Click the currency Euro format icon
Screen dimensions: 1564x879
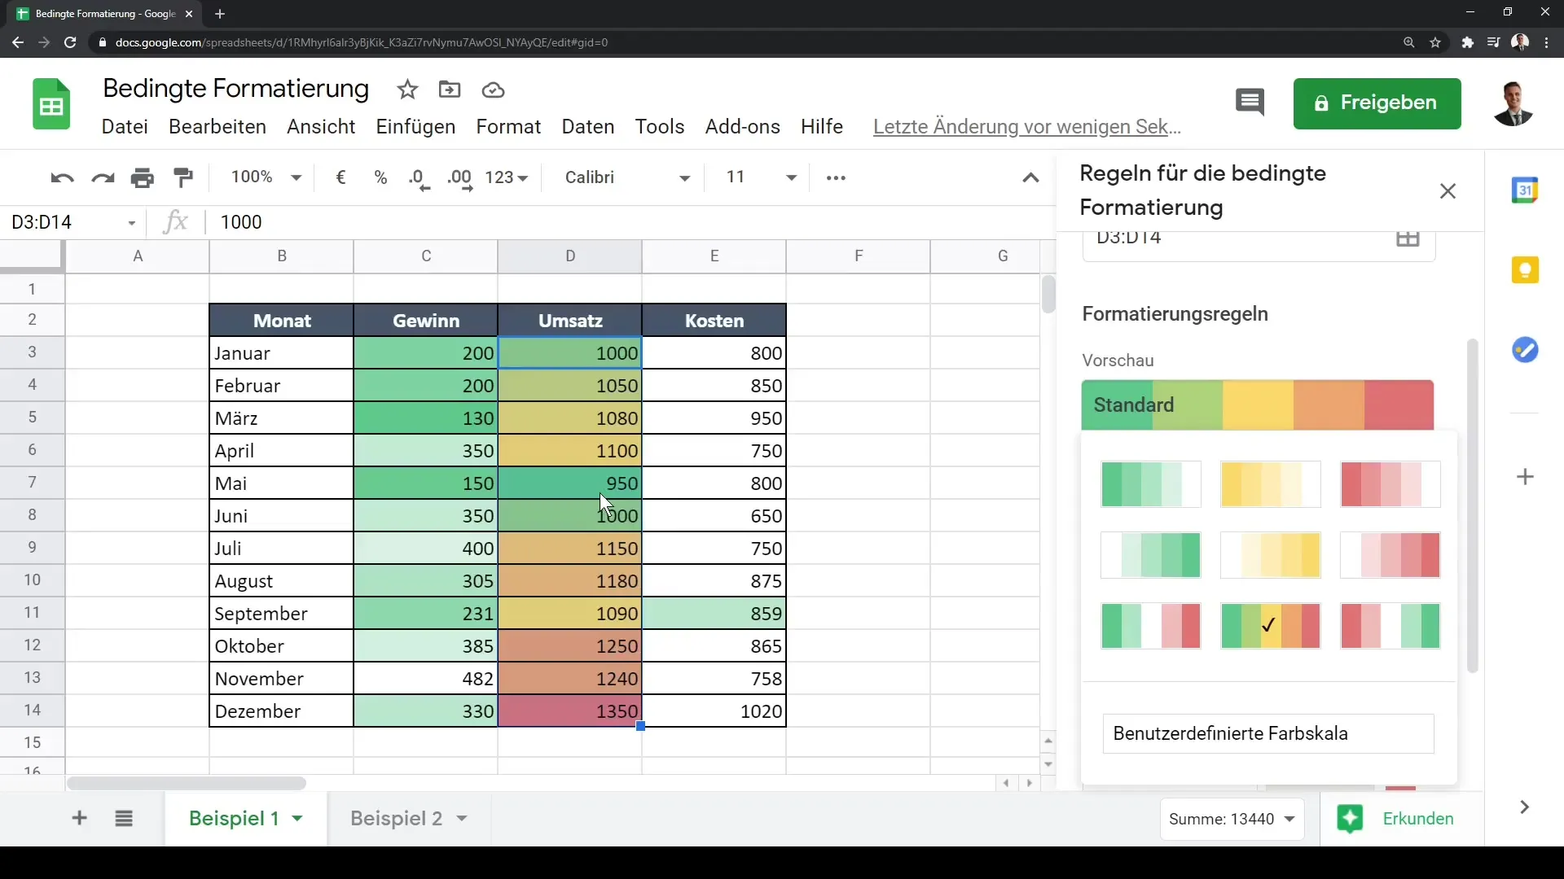pos(340,177)
